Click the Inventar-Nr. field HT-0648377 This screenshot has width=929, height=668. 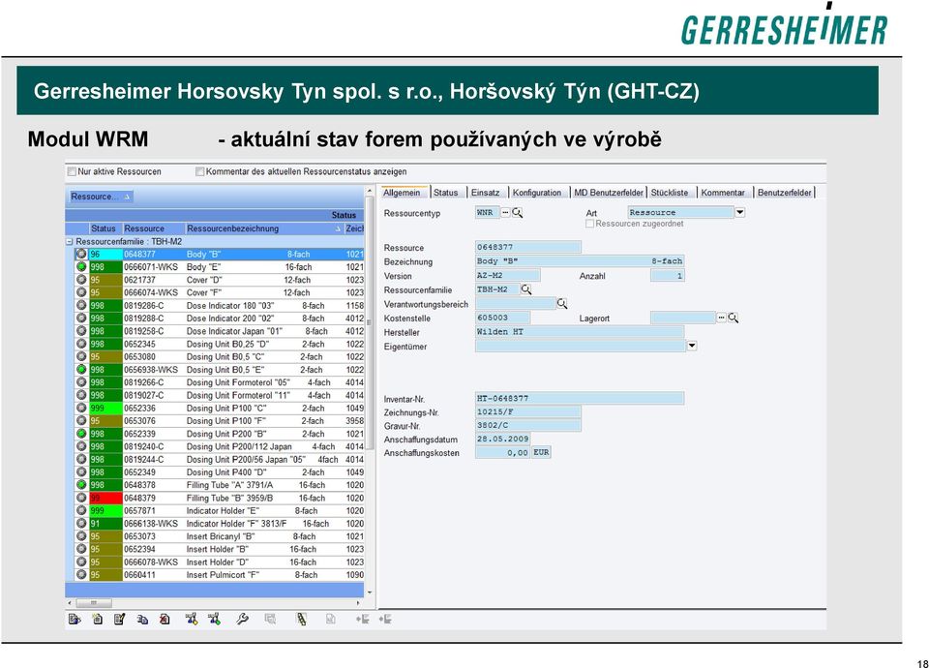[580, 398]
